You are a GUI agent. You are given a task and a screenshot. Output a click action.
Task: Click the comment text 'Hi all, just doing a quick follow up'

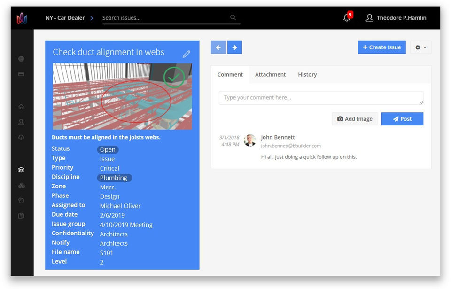309,157
